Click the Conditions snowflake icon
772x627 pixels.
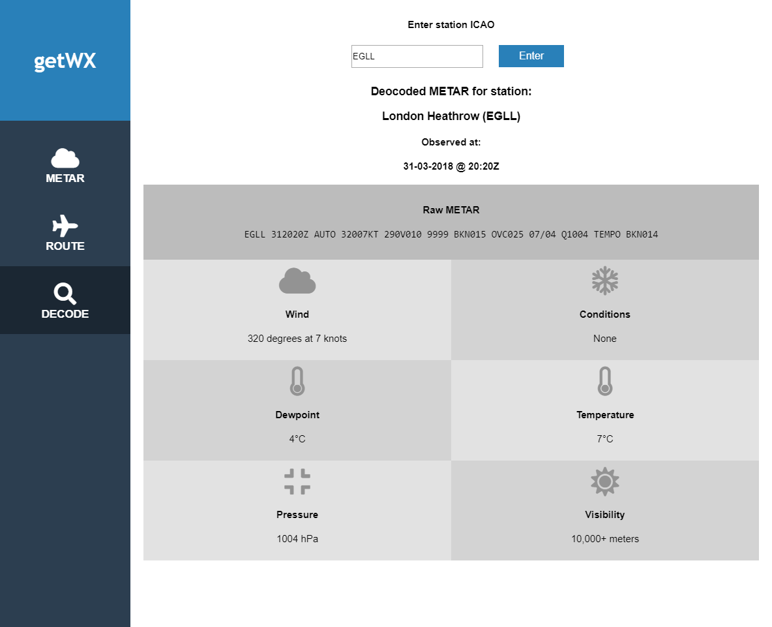click(605, 281)
